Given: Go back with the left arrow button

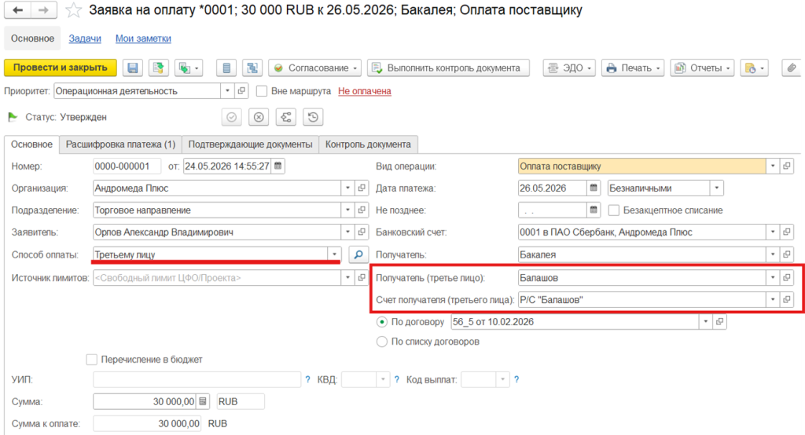Looking at the screenshot, I should tap(17, 9).
